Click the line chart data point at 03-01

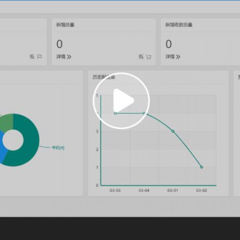[173, 131]
